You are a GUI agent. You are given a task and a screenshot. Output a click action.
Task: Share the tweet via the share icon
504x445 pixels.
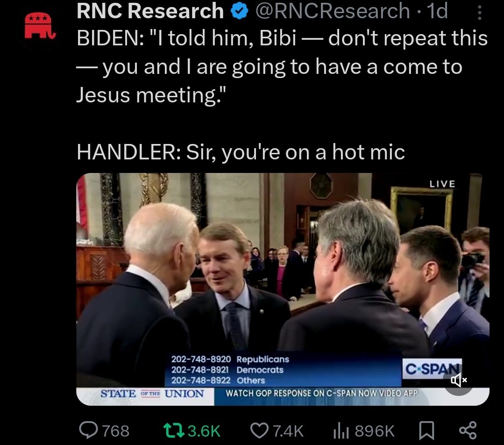click(468, 431)
